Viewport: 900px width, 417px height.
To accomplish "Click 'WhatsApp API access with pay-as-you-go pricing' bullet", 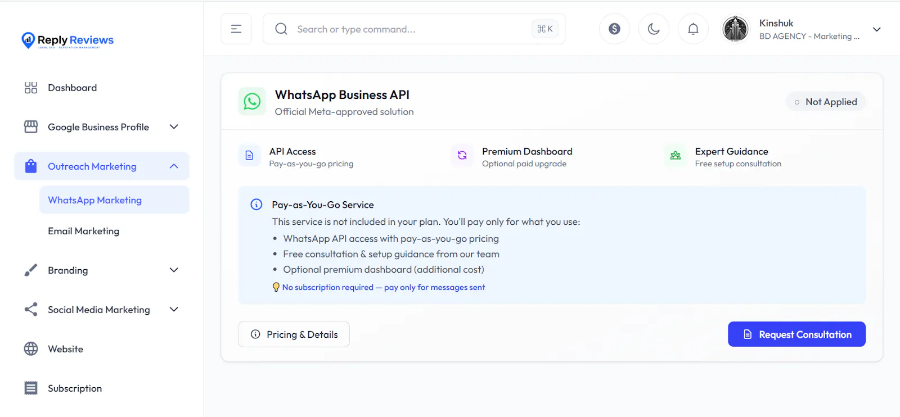I will 391,239.
